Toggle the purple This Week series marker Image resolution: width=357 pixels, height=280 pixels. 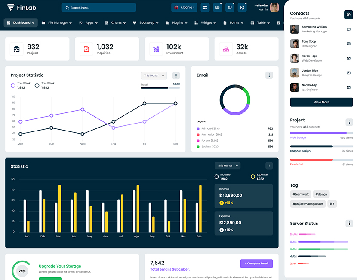pos(13,86)
